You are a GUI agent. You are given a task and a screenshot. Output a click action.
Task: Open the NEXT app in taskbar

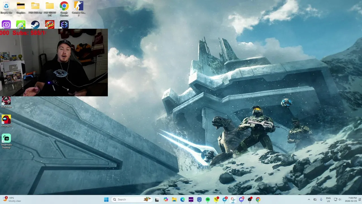[191, 199]
